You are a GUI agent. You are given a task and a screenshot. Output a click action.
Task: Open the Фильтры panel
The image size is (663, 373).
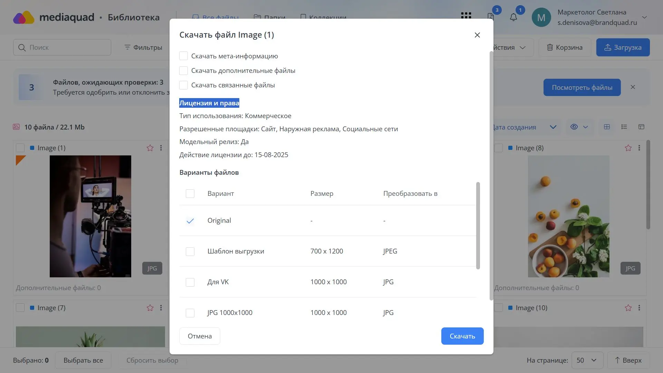(x=143, y=47)
